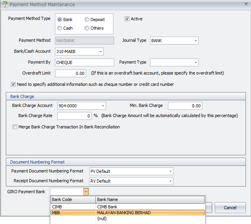Image resolution: width=251 pixels, height=224 pixels.
Task: Open the Payment Type dropdown
Action: [x=196, y=62]
